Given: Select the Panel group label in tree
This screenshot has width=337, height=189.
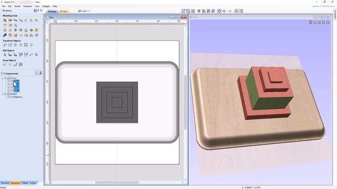Looking at the screenshot, I should (13, 94).
